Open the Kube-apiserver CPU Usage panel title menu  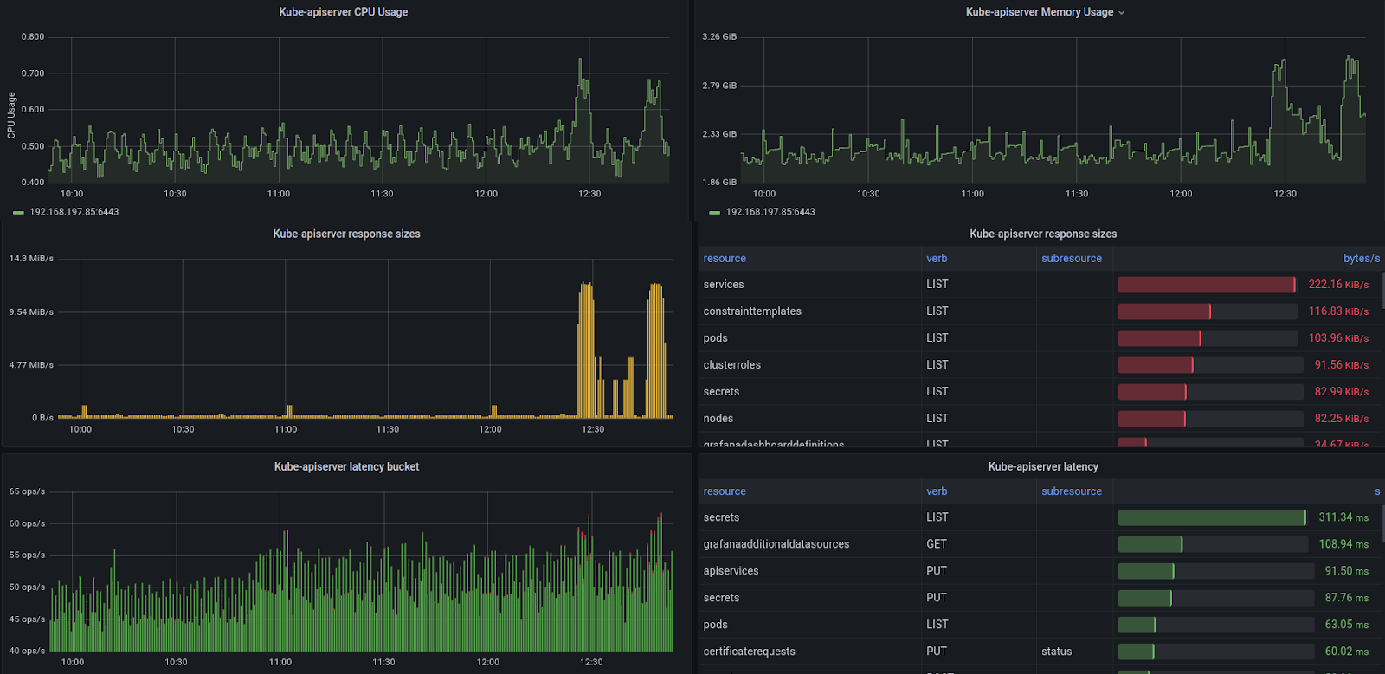[343, 12]
